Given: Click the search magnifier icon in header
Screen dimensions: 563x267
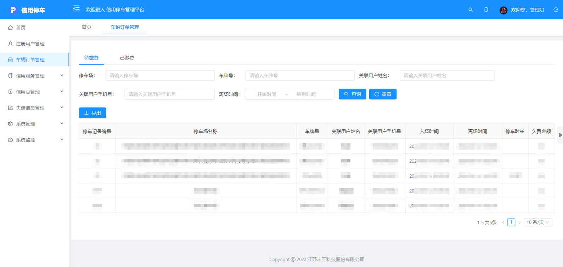Looking at the screenshot, I should coord(471,10).
